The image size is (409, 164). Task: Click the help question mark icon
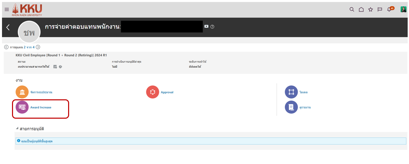pyautogui.click(x=212, y=27)
